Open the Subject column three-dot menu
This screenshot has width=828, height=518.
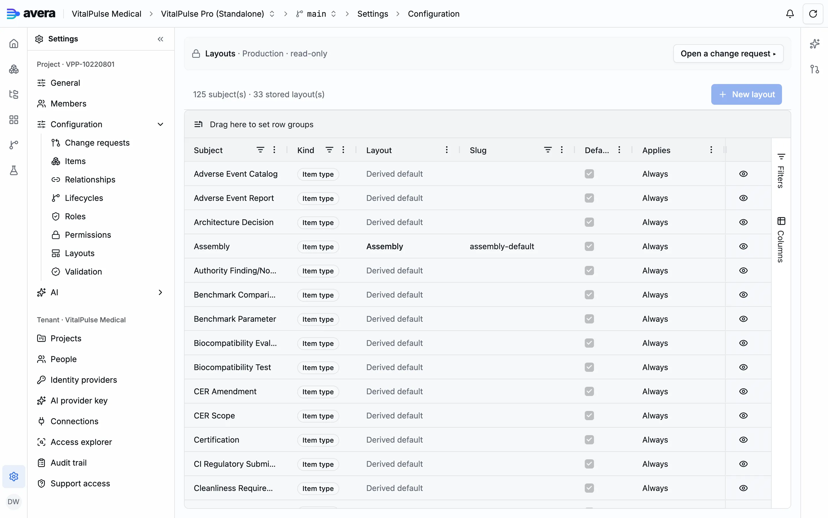[x=274, y=150]
